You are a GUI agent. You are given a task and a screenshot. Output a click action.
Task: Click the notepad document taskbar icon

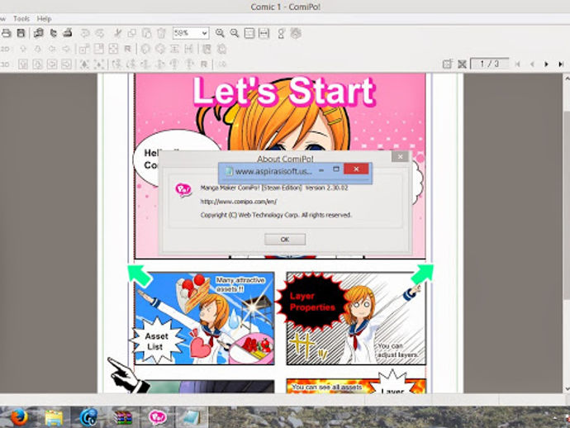[x=192, y=417]
